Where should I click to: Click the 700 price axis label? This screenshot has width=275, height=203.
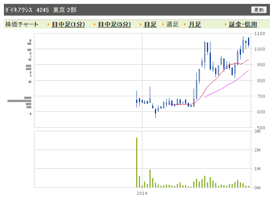coord(261,96)
